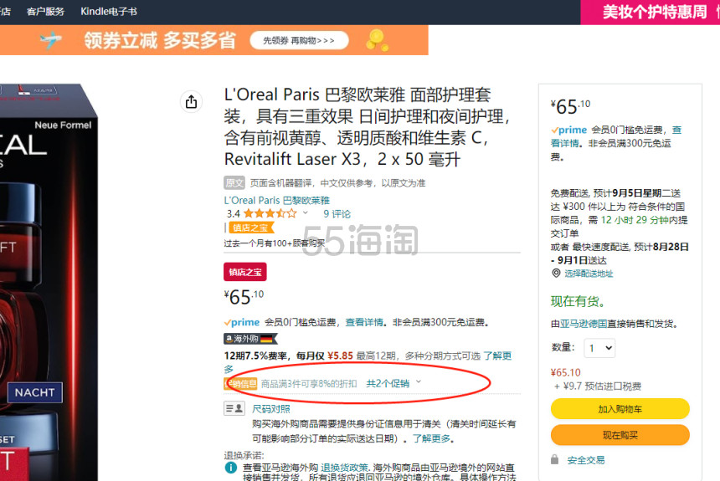The width and height of the screenshot is (720, 481).
Task: Click 先领券 再购物 coupon button
Action: coord(299,40)
